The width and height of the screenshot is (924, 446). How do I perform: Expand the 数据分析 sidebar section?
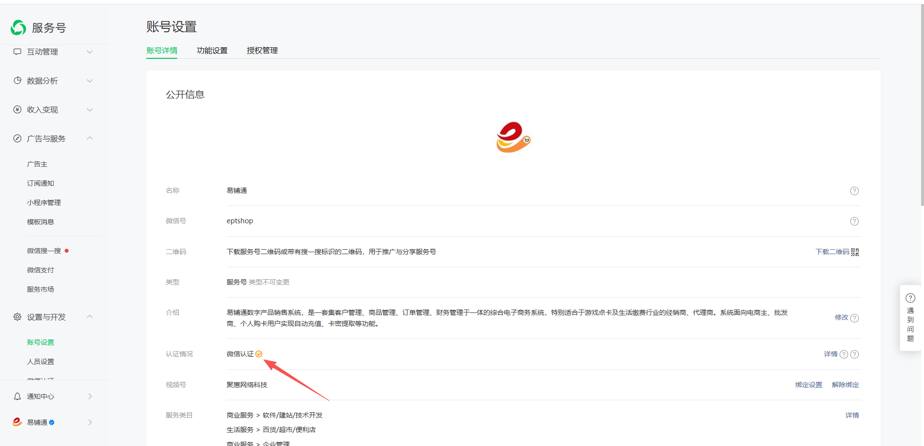point(90,81)
